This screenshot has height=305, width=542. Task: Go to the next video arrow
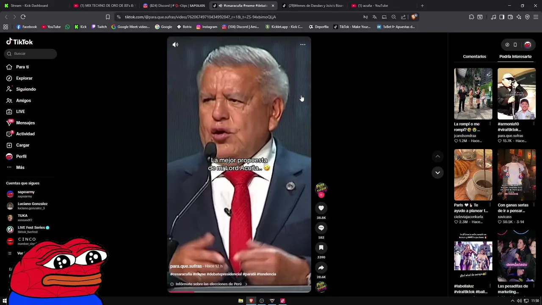pos(437,172)
